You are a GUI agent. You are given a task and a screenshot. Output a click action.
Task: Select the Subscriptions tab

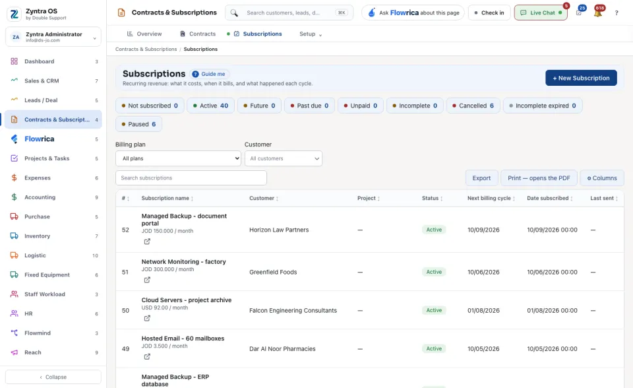258,34
